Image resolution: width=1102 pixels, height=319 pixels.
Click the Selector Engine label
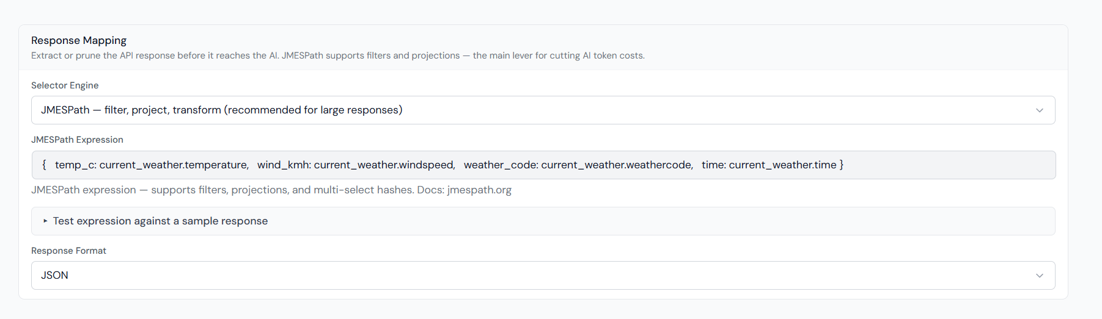tap(65, 85)
